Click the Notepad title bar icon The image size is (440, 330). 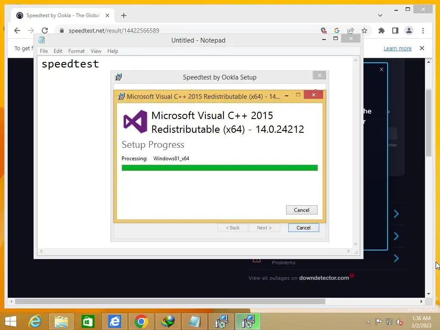coord(42,40)
